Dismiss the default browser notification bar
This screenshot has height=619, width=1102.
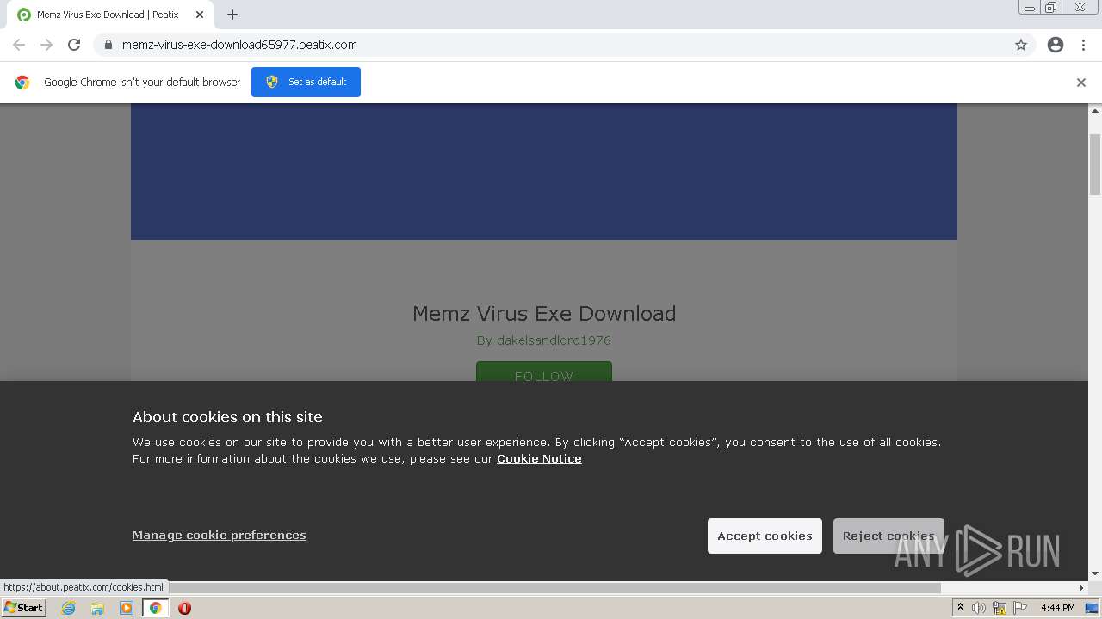pos(1081,83)
